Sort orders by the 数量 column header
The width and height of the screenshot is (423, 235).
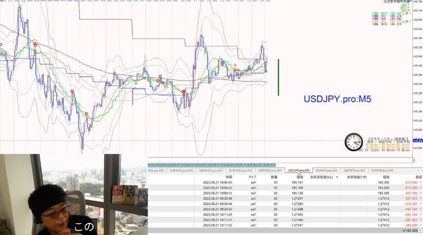274,177
